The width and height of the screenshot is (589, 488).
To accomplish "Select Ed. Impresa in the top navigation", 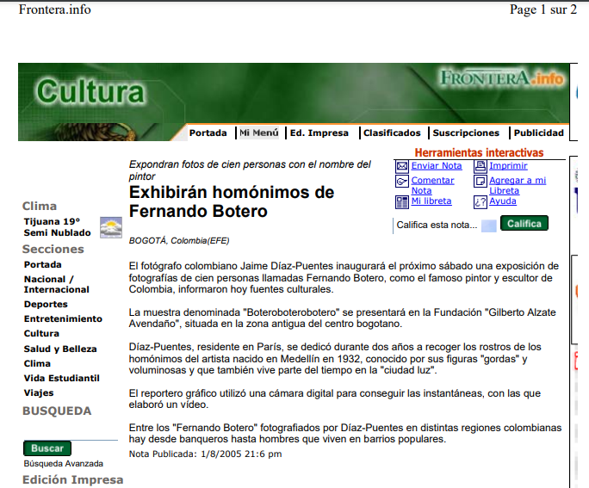I will point(319,133).
